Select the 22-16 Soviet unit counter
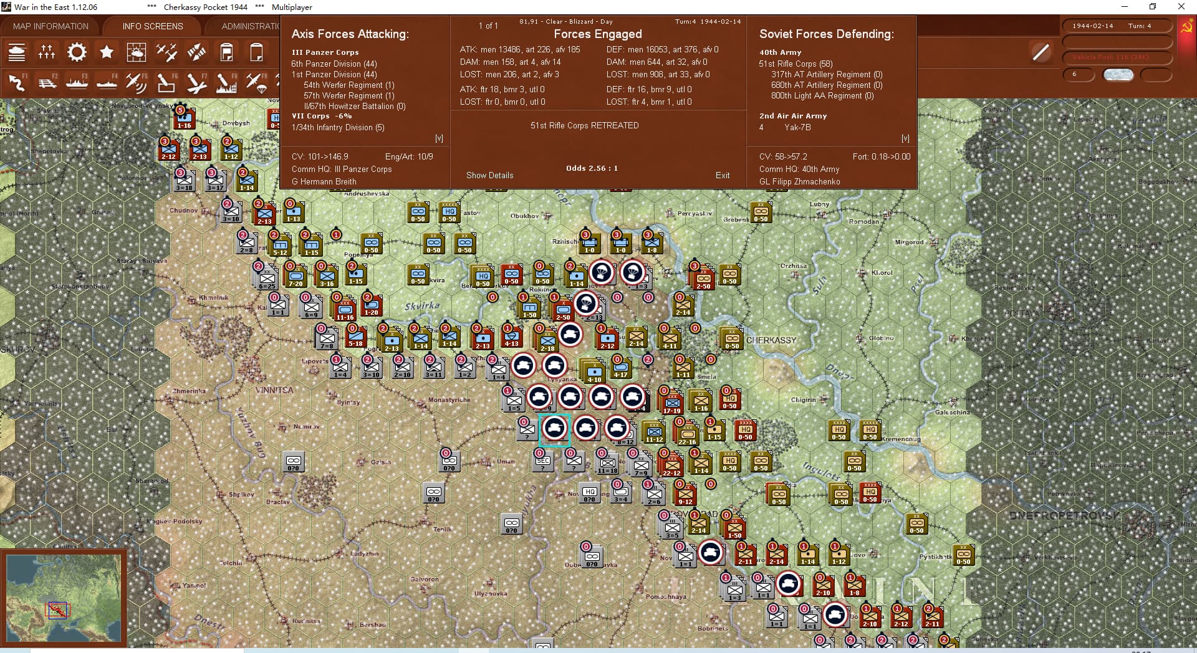The image size is (1197, 653). (x=687, y=433)
